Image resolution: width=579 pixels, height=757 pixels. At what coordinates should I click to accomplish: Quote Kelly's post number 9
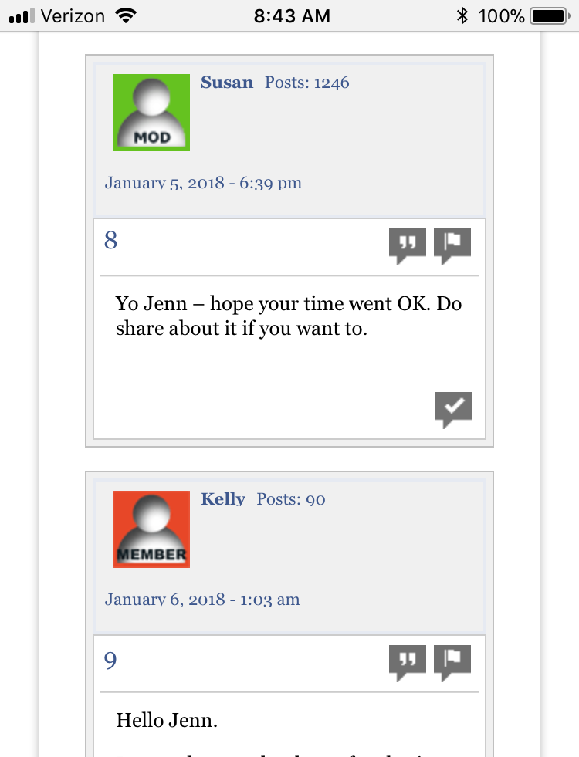pos(408,663)
